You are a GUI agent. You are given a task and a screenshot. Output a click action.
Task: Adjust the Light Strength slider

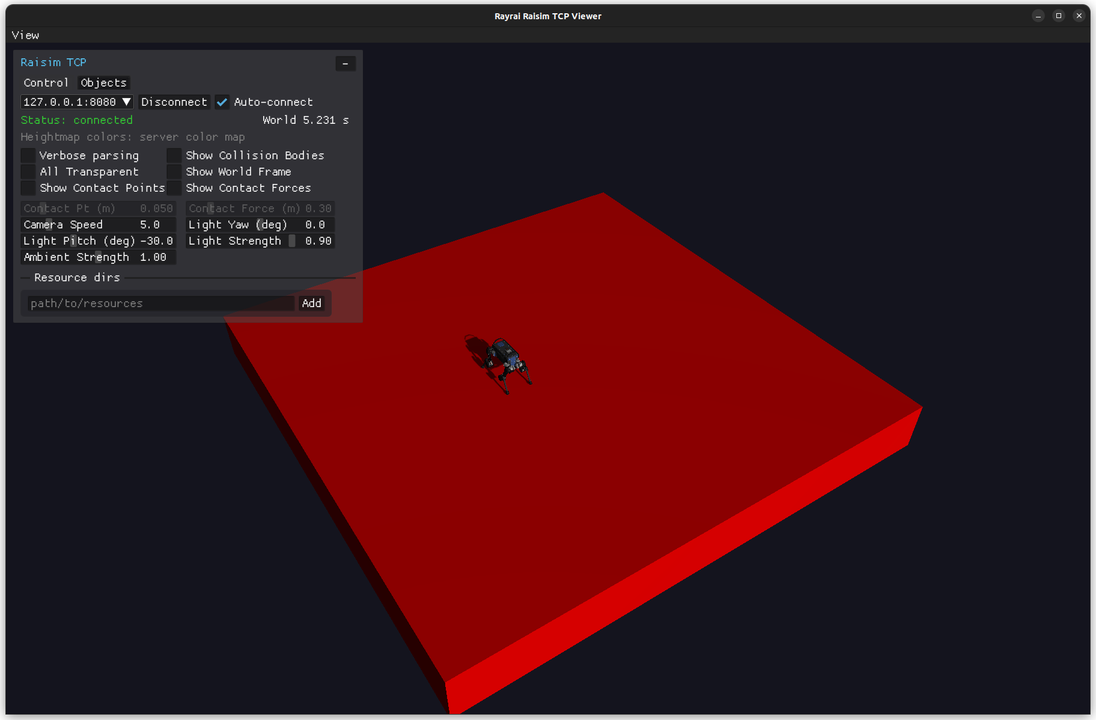click(260, 240)
